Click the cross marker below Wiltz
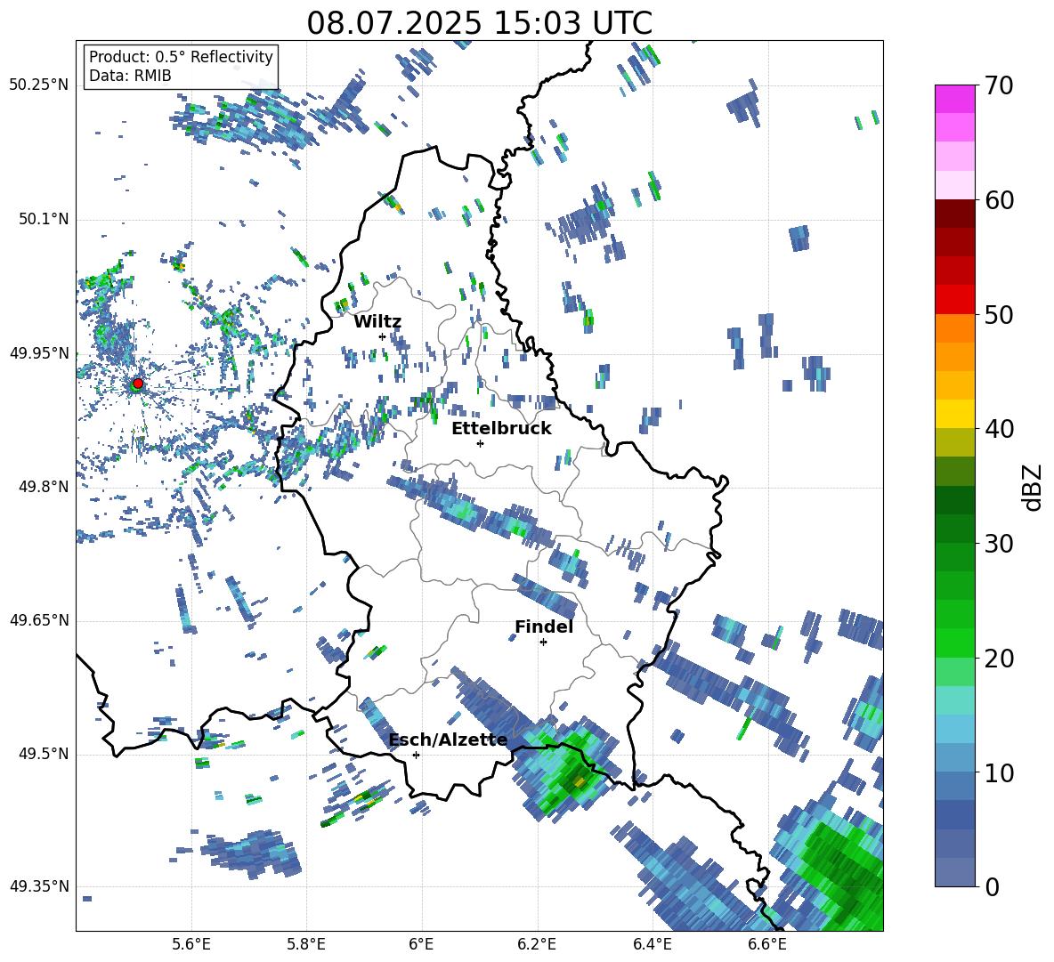The image size is (1054, 962). pyautogui.click(x=383, y=337)
